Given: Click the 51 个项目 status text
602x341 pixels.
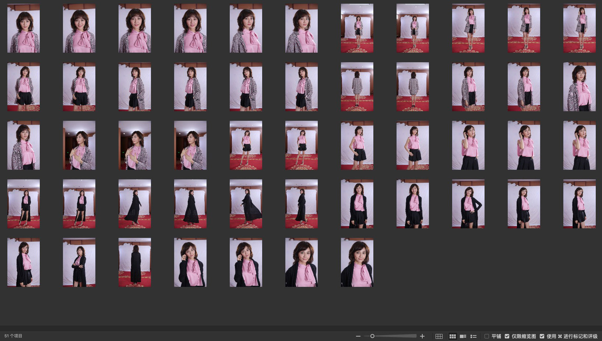Looking at the screenshot, I should click(14, 336).
